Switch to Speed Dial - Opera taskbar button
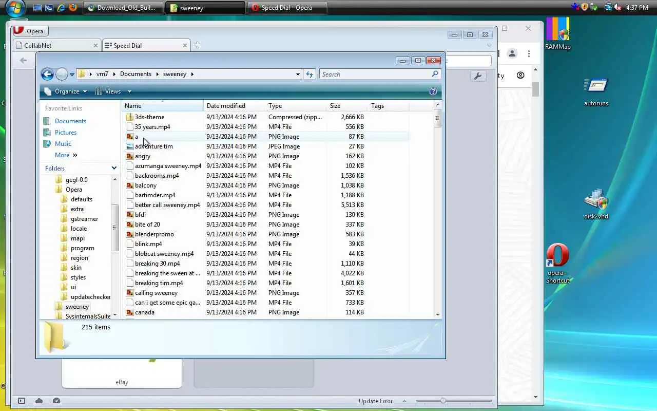Viewport: 657px width, 411px height. click(x=287, y=8)
